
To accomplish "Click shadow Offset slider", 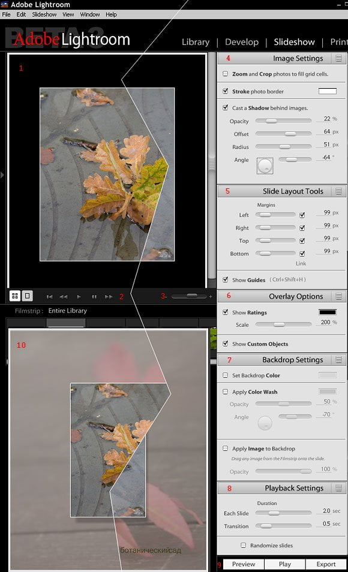I will point(283,134).
